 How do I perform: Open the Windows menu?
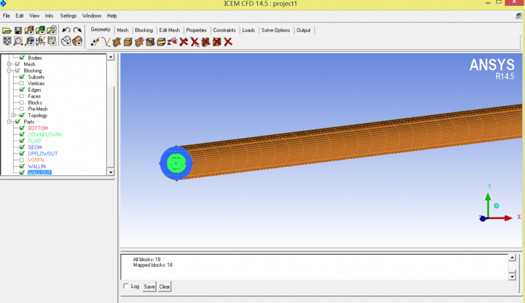coord(92,16)
